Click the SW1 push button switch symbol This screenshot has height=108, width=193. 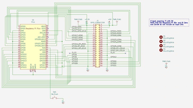54,98
